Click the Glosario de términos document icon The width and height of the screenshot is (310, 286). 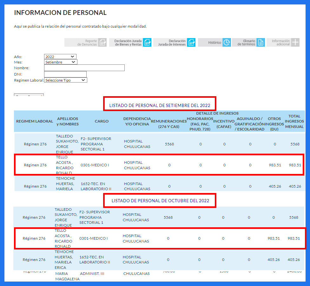click(x=261, y=43)
